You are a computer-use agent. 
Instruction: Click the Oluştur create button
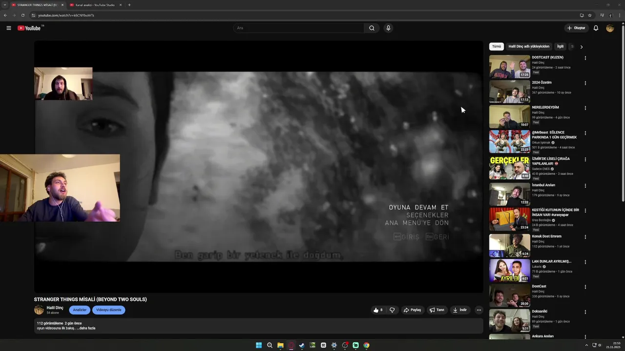tap(576, 28)
